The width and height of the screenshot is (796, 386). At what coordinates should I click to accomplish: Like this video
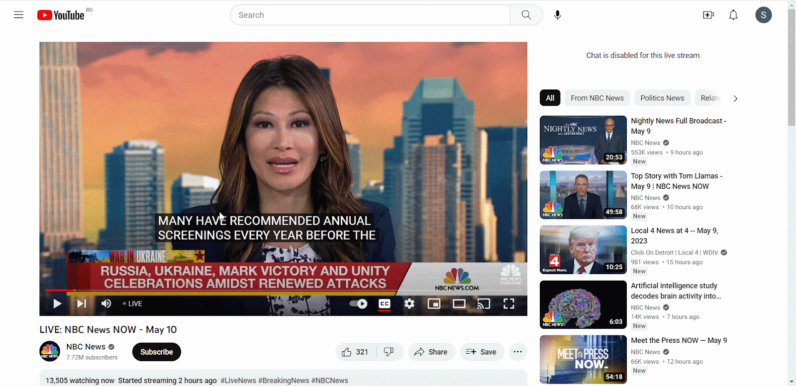click(x=355, y=352)
